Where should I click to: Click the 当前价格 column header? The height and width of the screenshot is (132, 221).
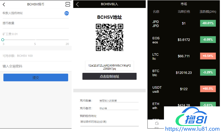[x=184, y=12]
